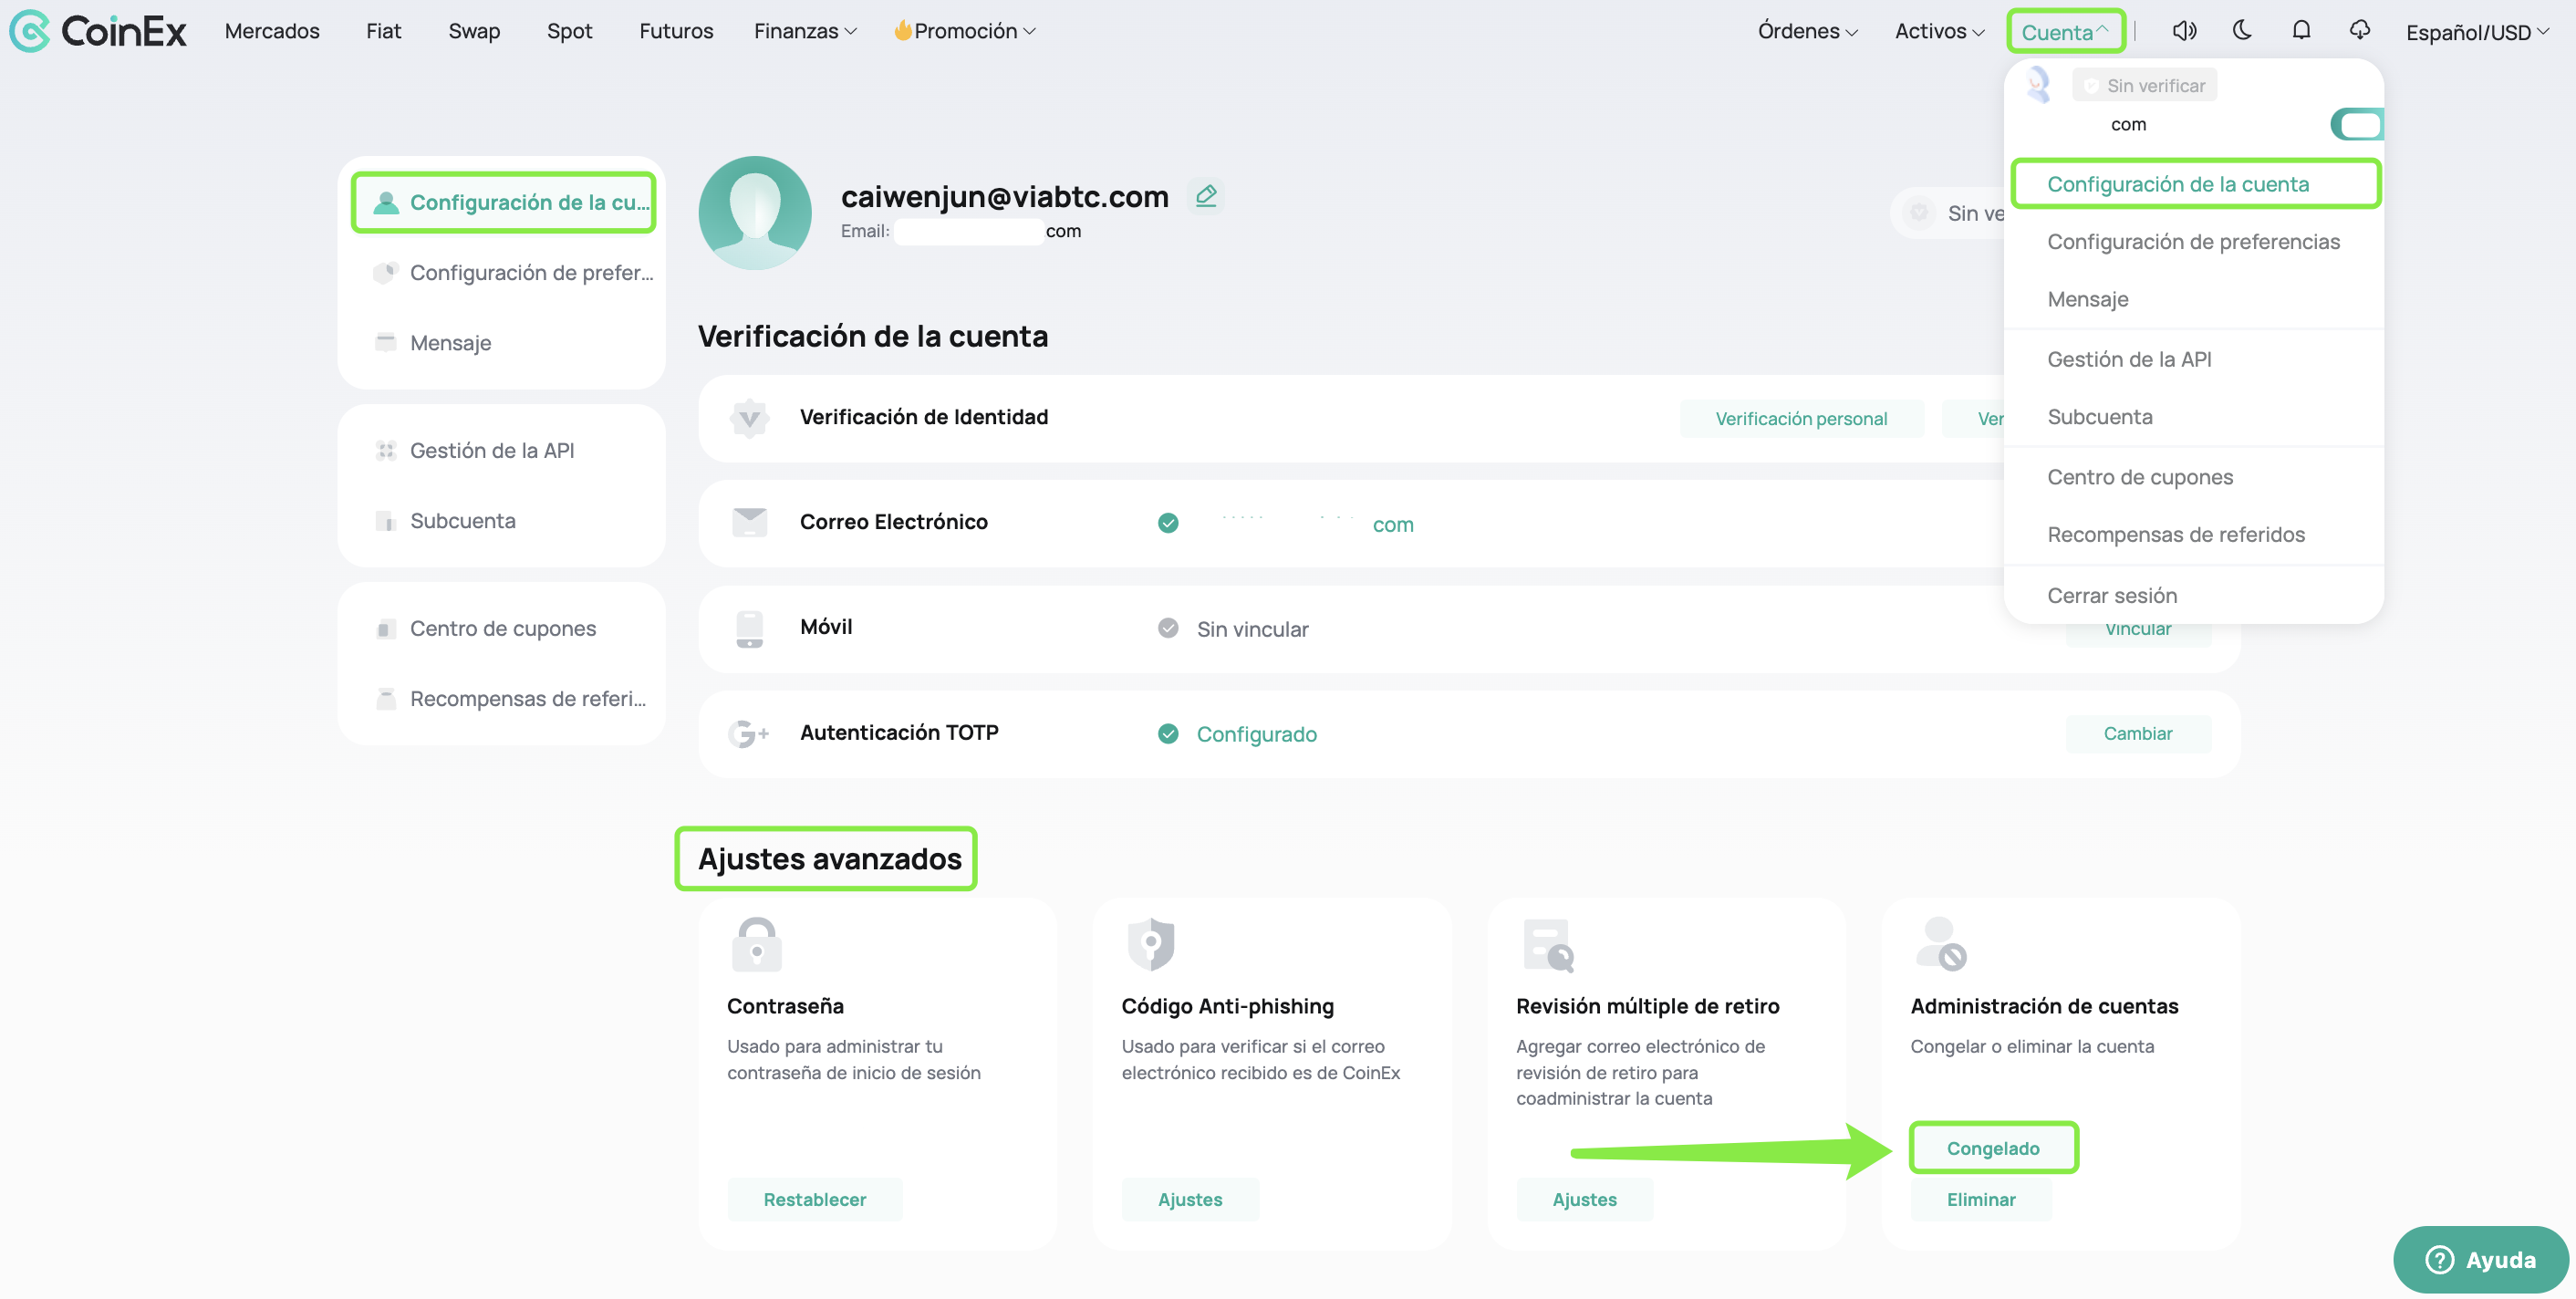Open the Swap page

pyautogui.click(x=474, y=31)
